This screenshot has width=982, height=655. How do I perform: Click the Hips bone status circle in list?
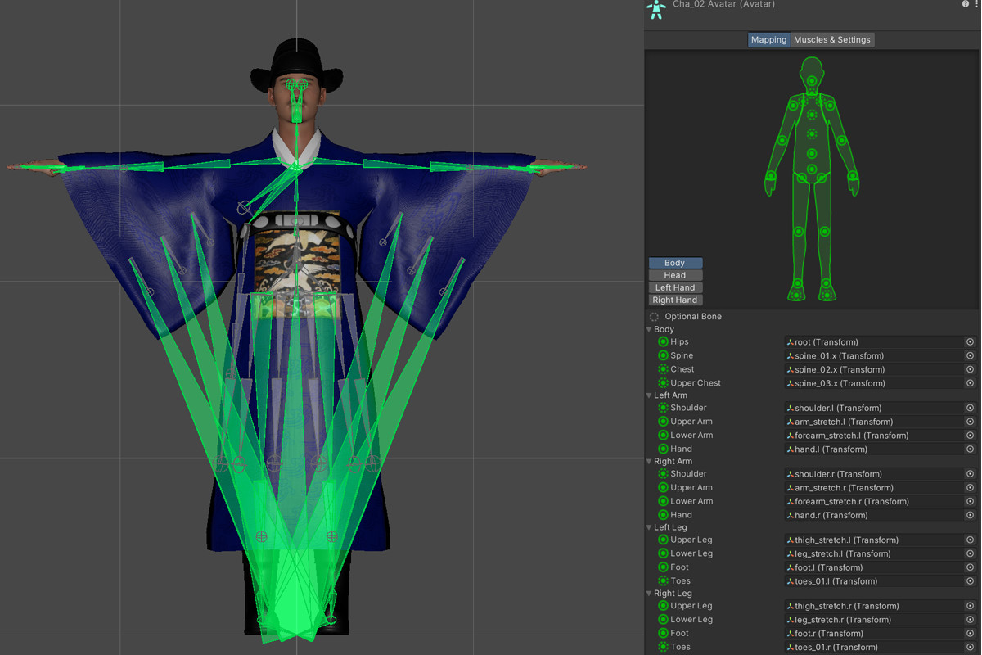(x=663, y=342)
